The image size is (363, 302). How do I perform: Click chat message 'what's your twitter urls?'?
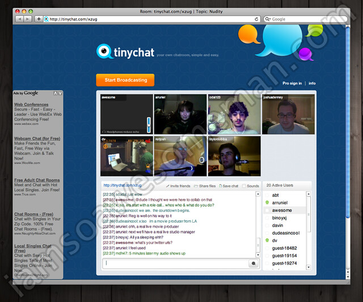(x=154, y=243)
